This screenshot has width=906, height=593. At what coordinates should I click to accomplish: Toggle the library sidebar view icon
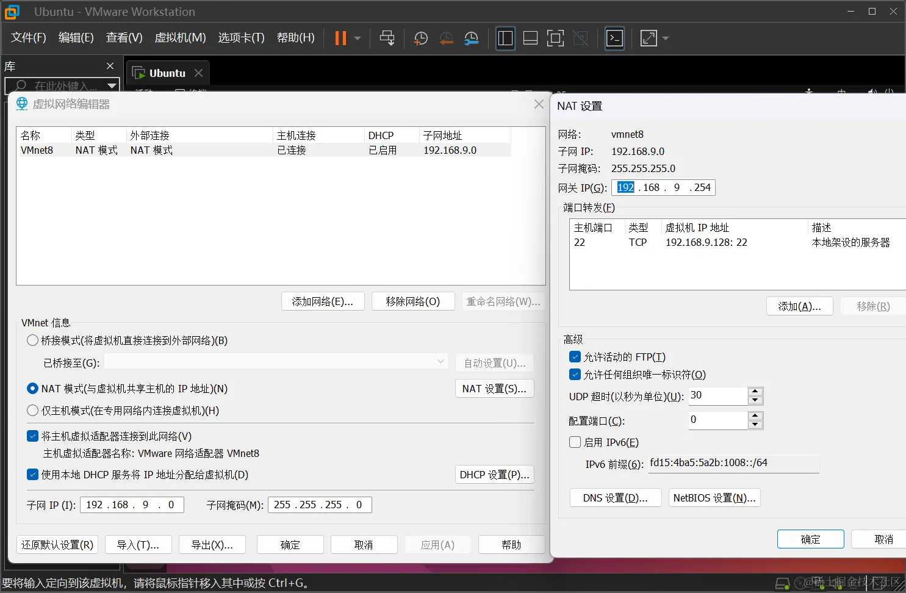505,38
